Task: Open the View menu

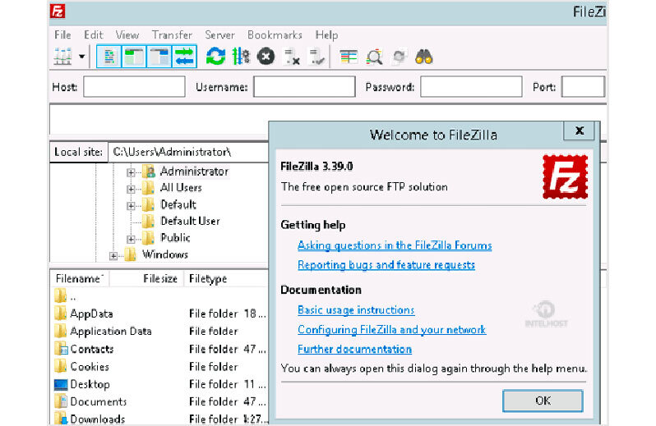Action: tap(127, 34)
